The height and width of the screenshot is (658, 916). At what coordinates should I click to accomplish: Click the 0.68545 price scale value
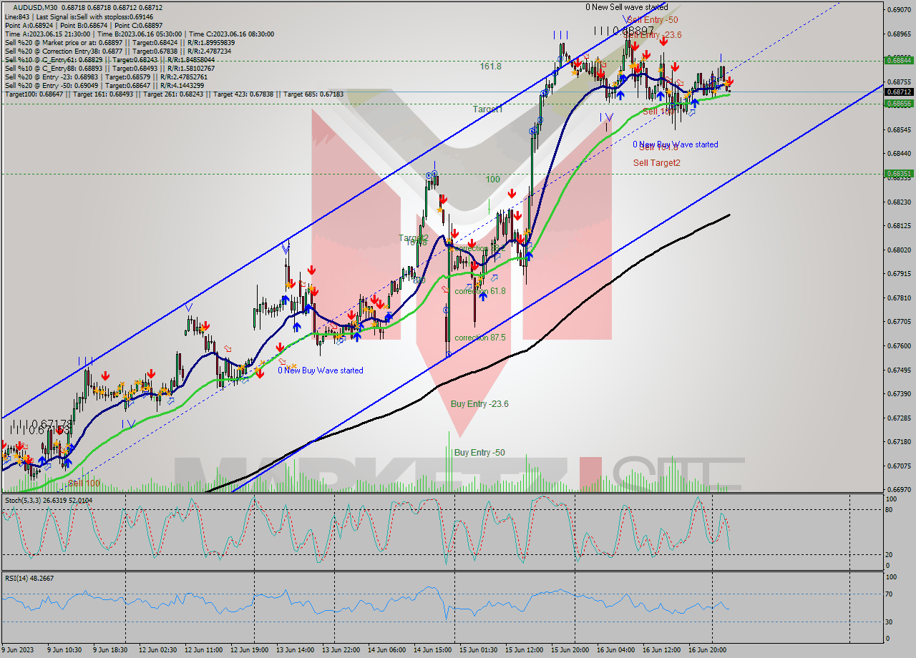tap(899, 129)
